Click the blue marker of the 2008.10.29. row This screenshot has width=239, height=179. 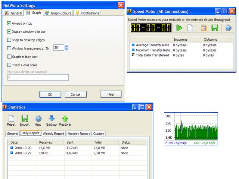point(12,153)
